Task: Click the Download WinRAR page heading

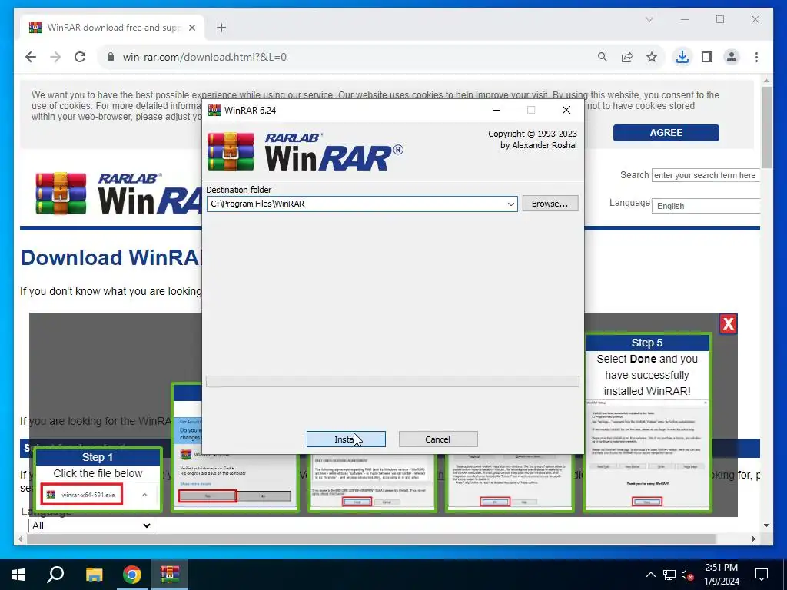Action: pyautogui.click(x=111, y=257)
